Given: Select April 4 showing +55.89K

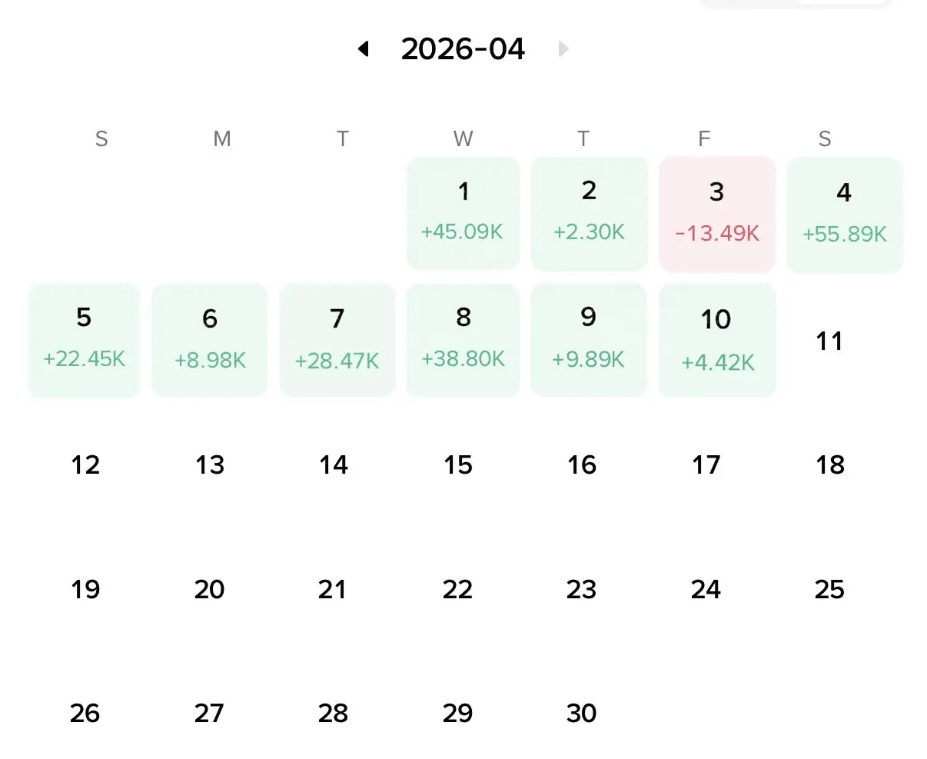Looking at the screenshot, I should click(845, 215).
